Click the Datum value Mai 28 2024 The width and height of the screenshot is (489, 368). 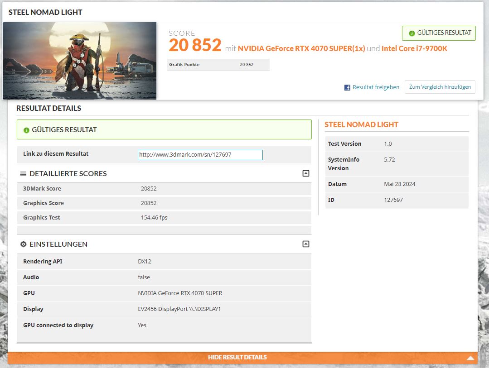pyautogui.click(x=400, y=184)
